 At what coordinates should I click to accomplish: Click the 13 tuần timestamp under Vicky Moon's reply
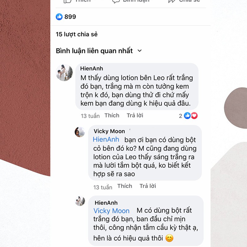[103, 187]
